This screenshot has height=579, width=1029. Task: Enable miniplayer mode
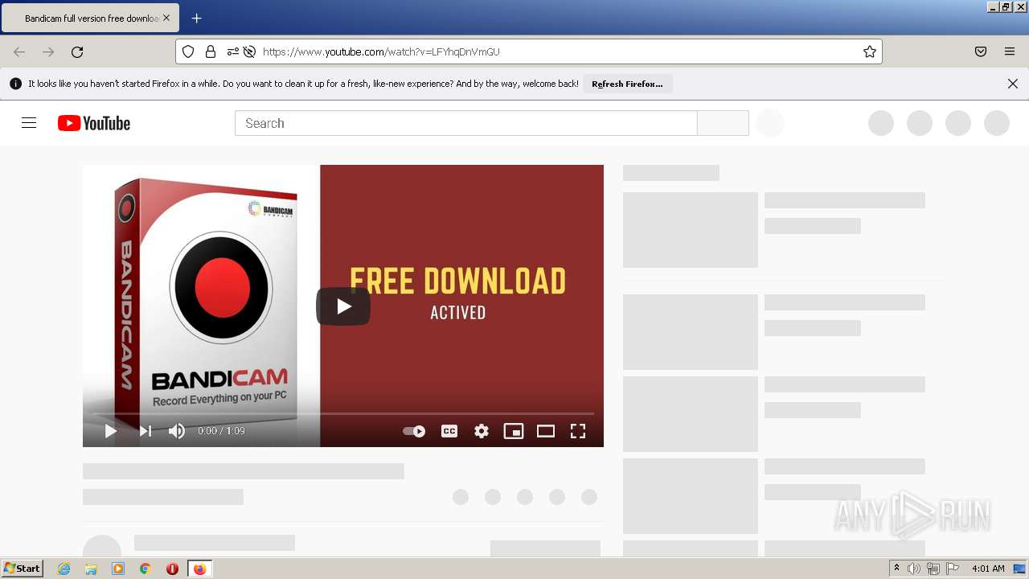pyautogui.click(x=514, y=431)
